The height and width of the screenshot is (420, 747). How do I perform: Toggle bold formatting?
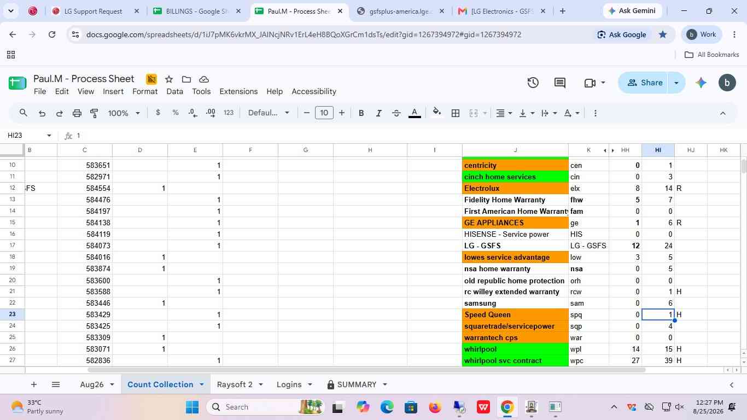click(x=361, y=113)
